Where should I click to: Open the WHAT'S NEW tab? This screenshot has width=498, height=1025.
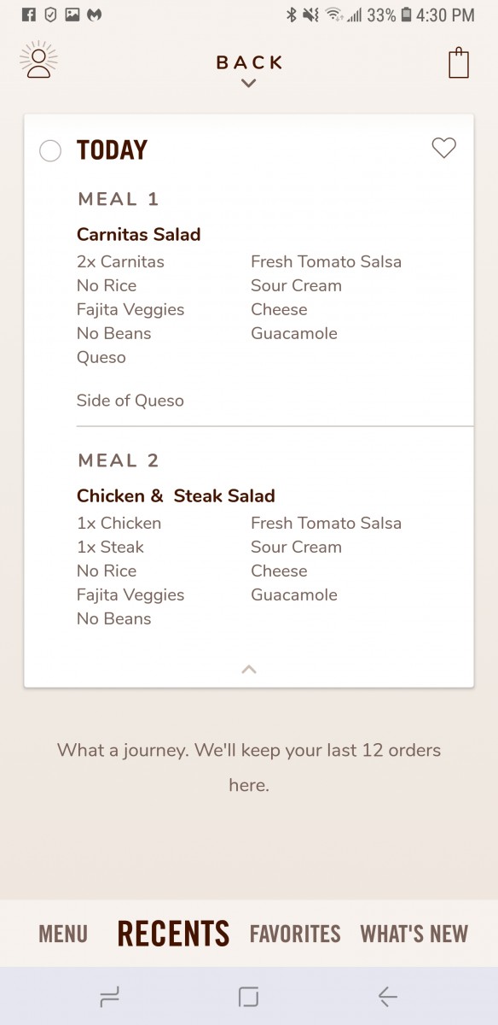(414, 934)
